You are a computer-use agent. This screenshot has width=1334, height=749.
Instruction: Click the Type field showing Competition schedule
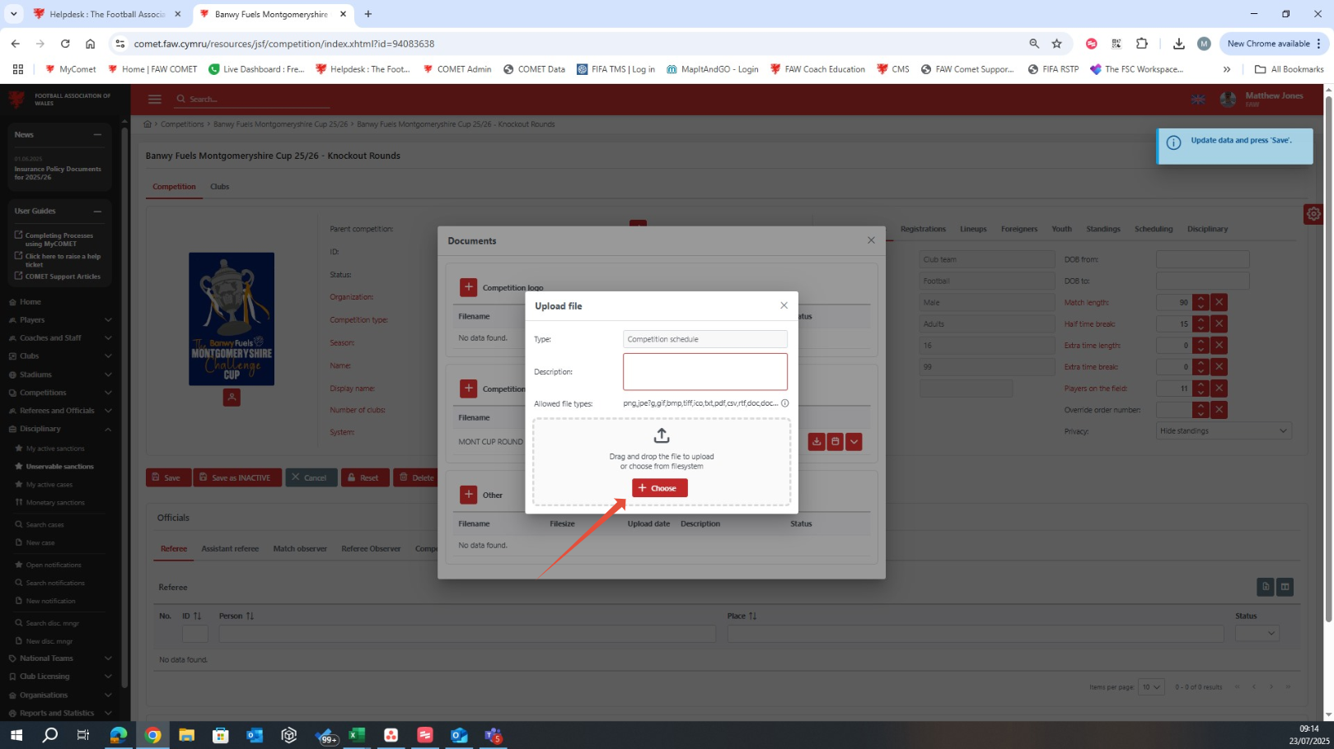(705, 339)
